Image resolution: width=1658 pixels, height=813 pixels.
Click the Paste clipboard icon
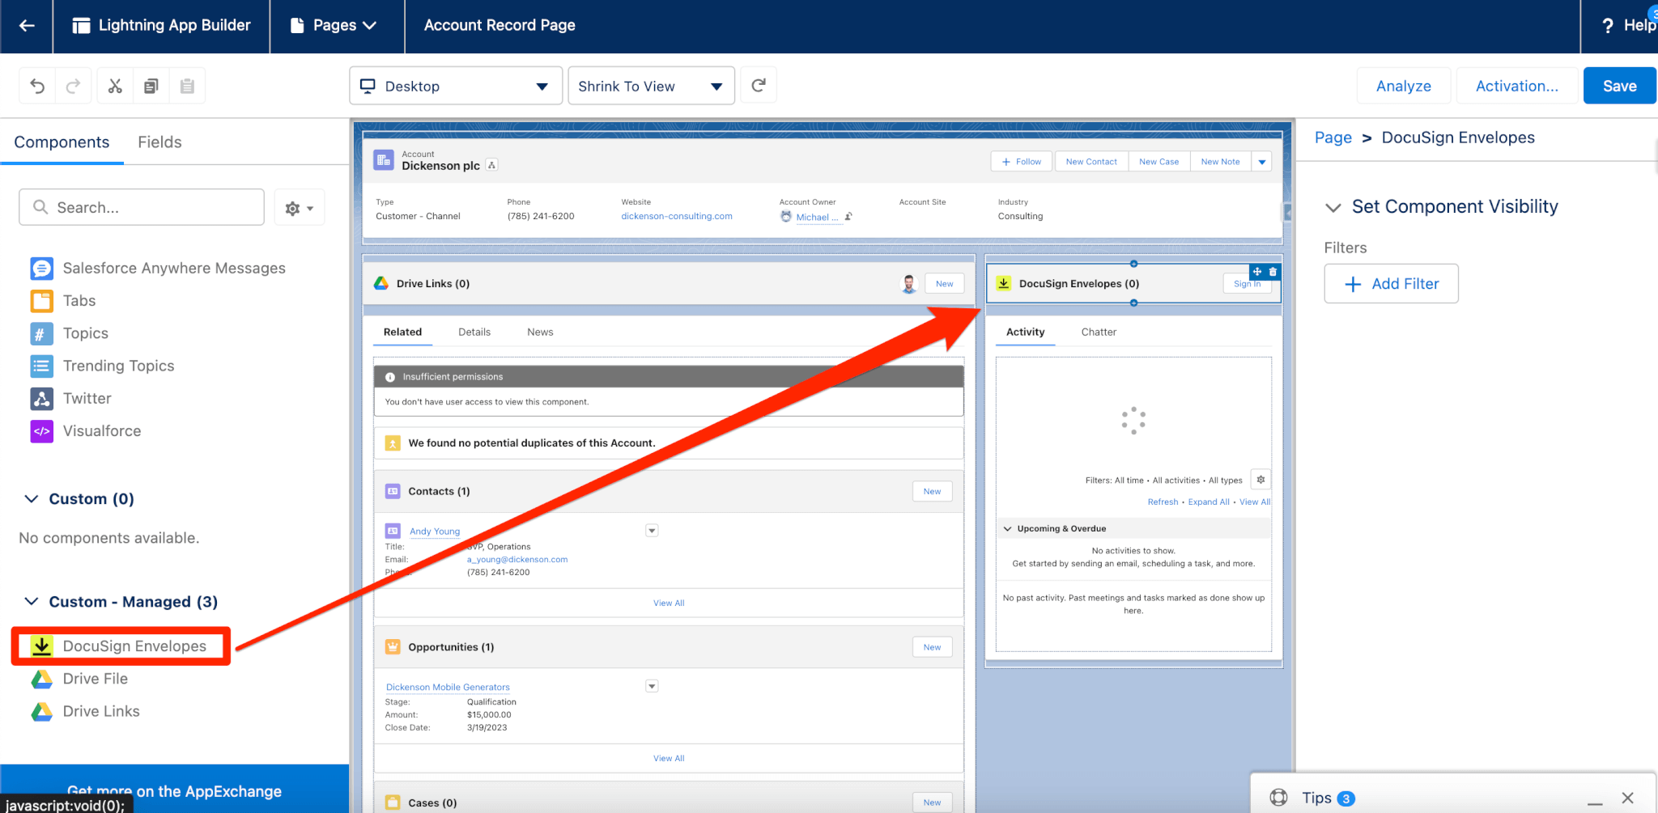point(187,86)
